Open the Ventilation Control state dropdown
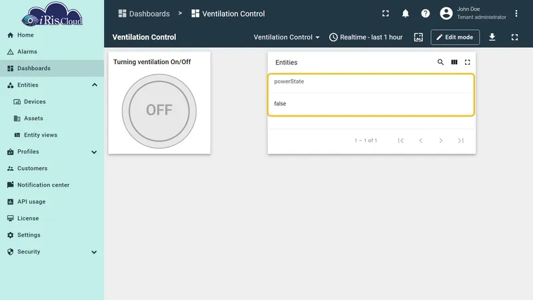The height and width of the screenshot is (300, 533). pos(286,37)
